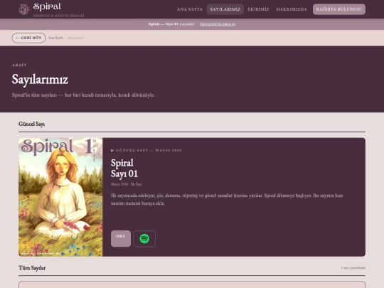Click the Sayılarımız breadcrumb text
The height and width of the screenshot is (288, 384).
click(x=76, y=38)
